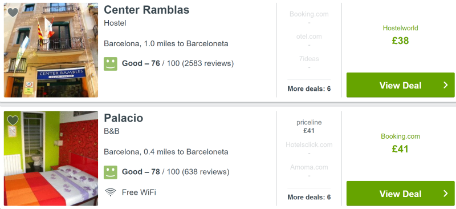Screen dimensions: 456x209
Task: Choose the priceline £41 offer
Action: point(309,127)
